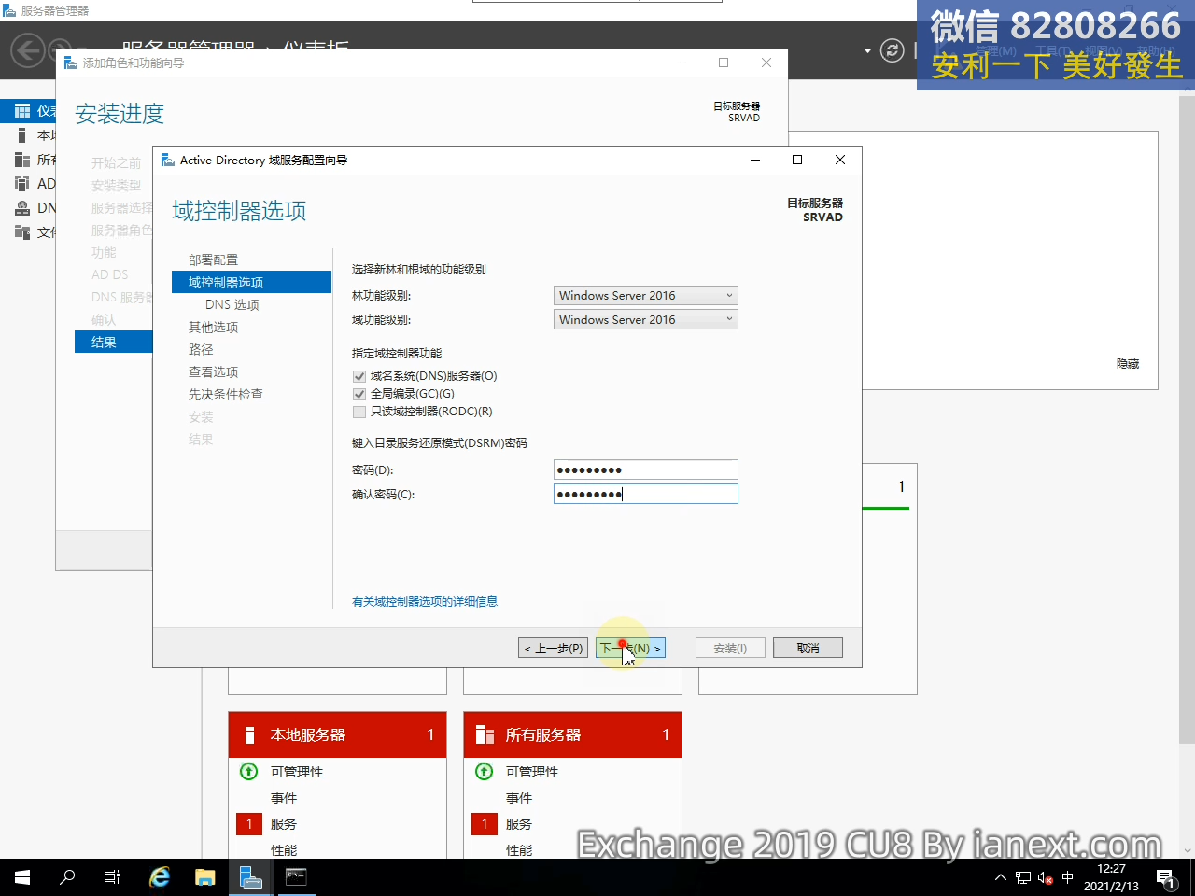Click 隐藏 link in Server Manager welcome panel
The height and width of the screenshot is (896, 1195).
(x=1128, y=364)
